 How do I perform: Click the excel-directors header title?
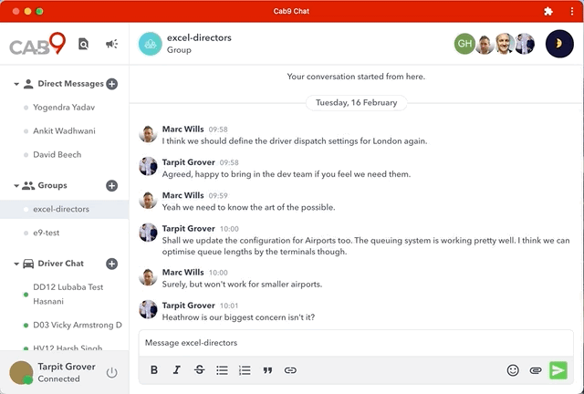pos(199,37)
